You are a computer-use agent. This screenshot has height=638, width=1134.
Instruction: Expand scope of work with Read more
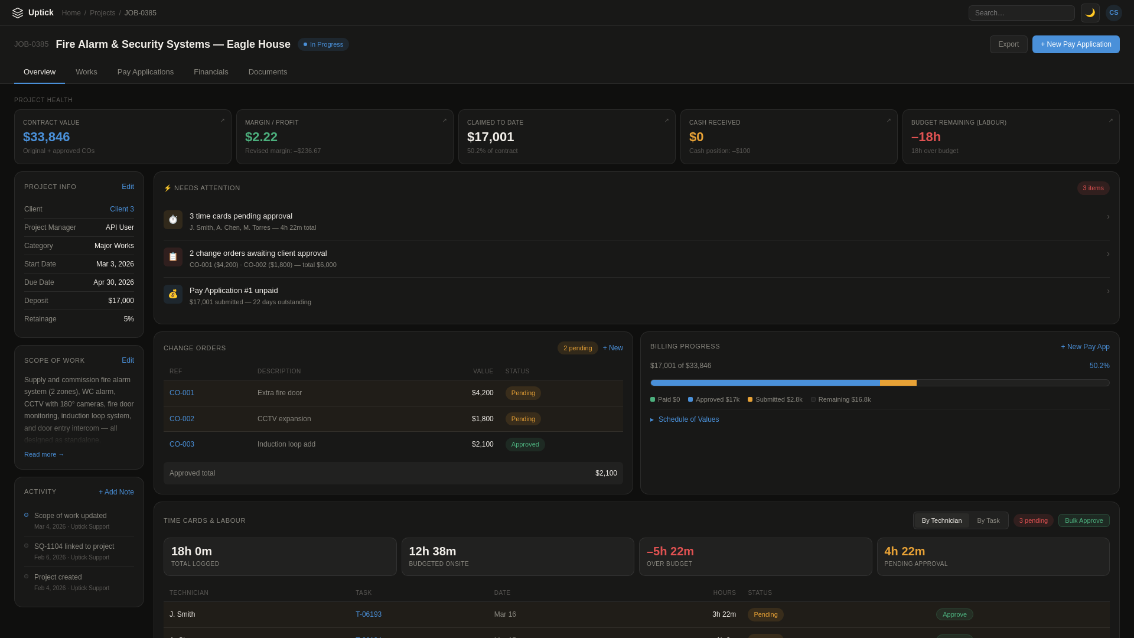(44, 454)
